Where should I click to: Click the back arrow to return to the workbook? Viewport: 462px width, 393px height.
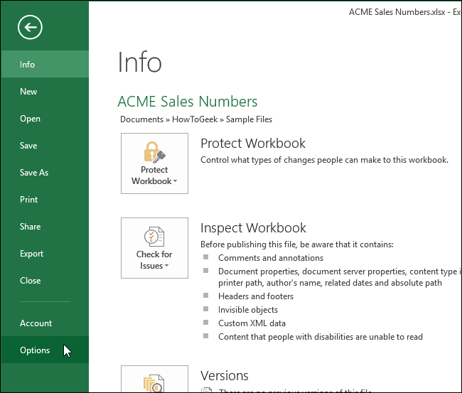30,28
